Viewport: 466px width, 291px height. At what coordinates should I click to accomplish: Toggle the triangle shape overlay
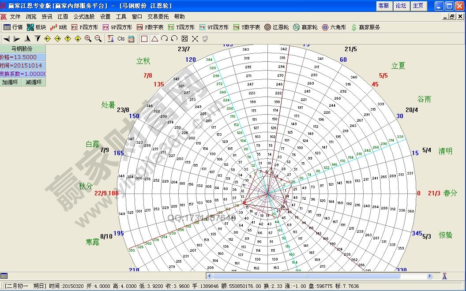(154, 39)
